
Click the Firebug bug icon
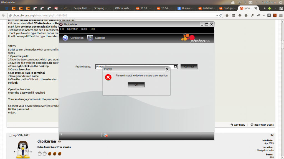(259, 15)
